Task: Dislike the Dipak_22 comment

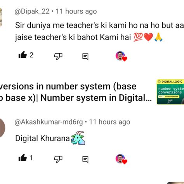Action: pos(58,56)
